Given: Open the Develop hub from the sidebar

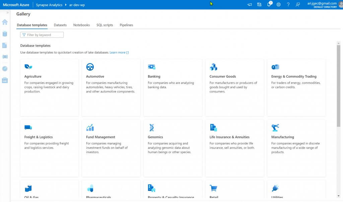Looking at the screenshot, I should [5, 45].
